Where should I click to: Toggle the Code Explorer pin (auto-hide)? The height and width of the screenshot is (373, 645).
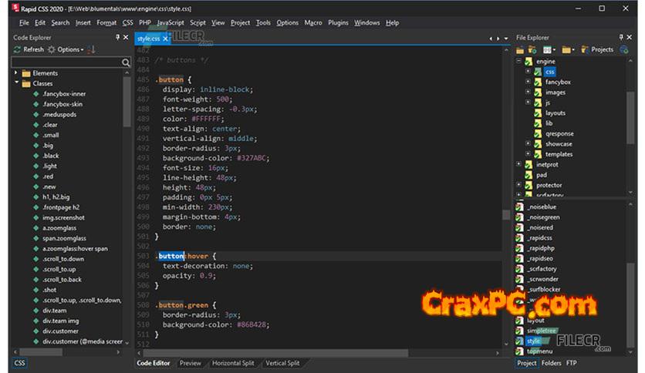pyautogui.click(x=117, y=37)
